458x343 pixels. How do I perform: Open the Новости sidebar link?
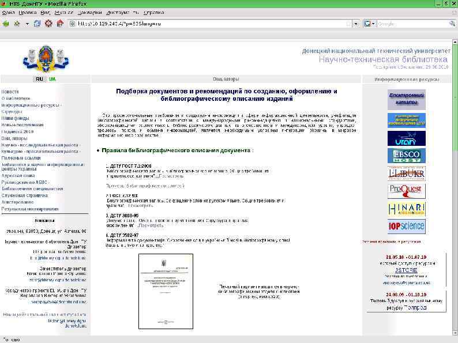(x=10, y=92)
